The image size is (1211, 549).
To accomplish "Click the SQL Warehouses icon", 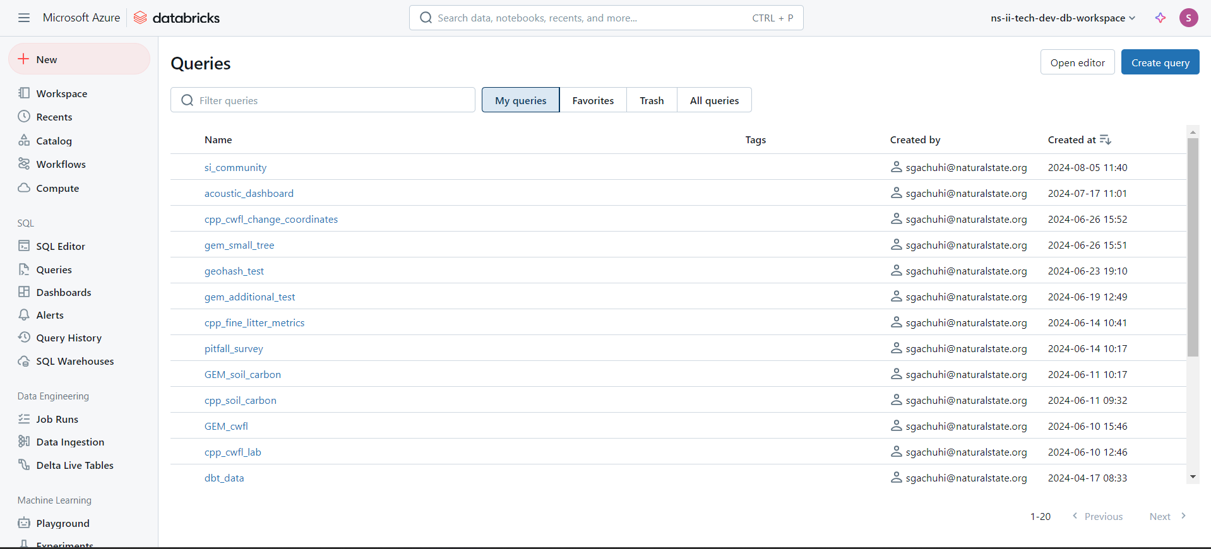I will (x=24, y=361).
